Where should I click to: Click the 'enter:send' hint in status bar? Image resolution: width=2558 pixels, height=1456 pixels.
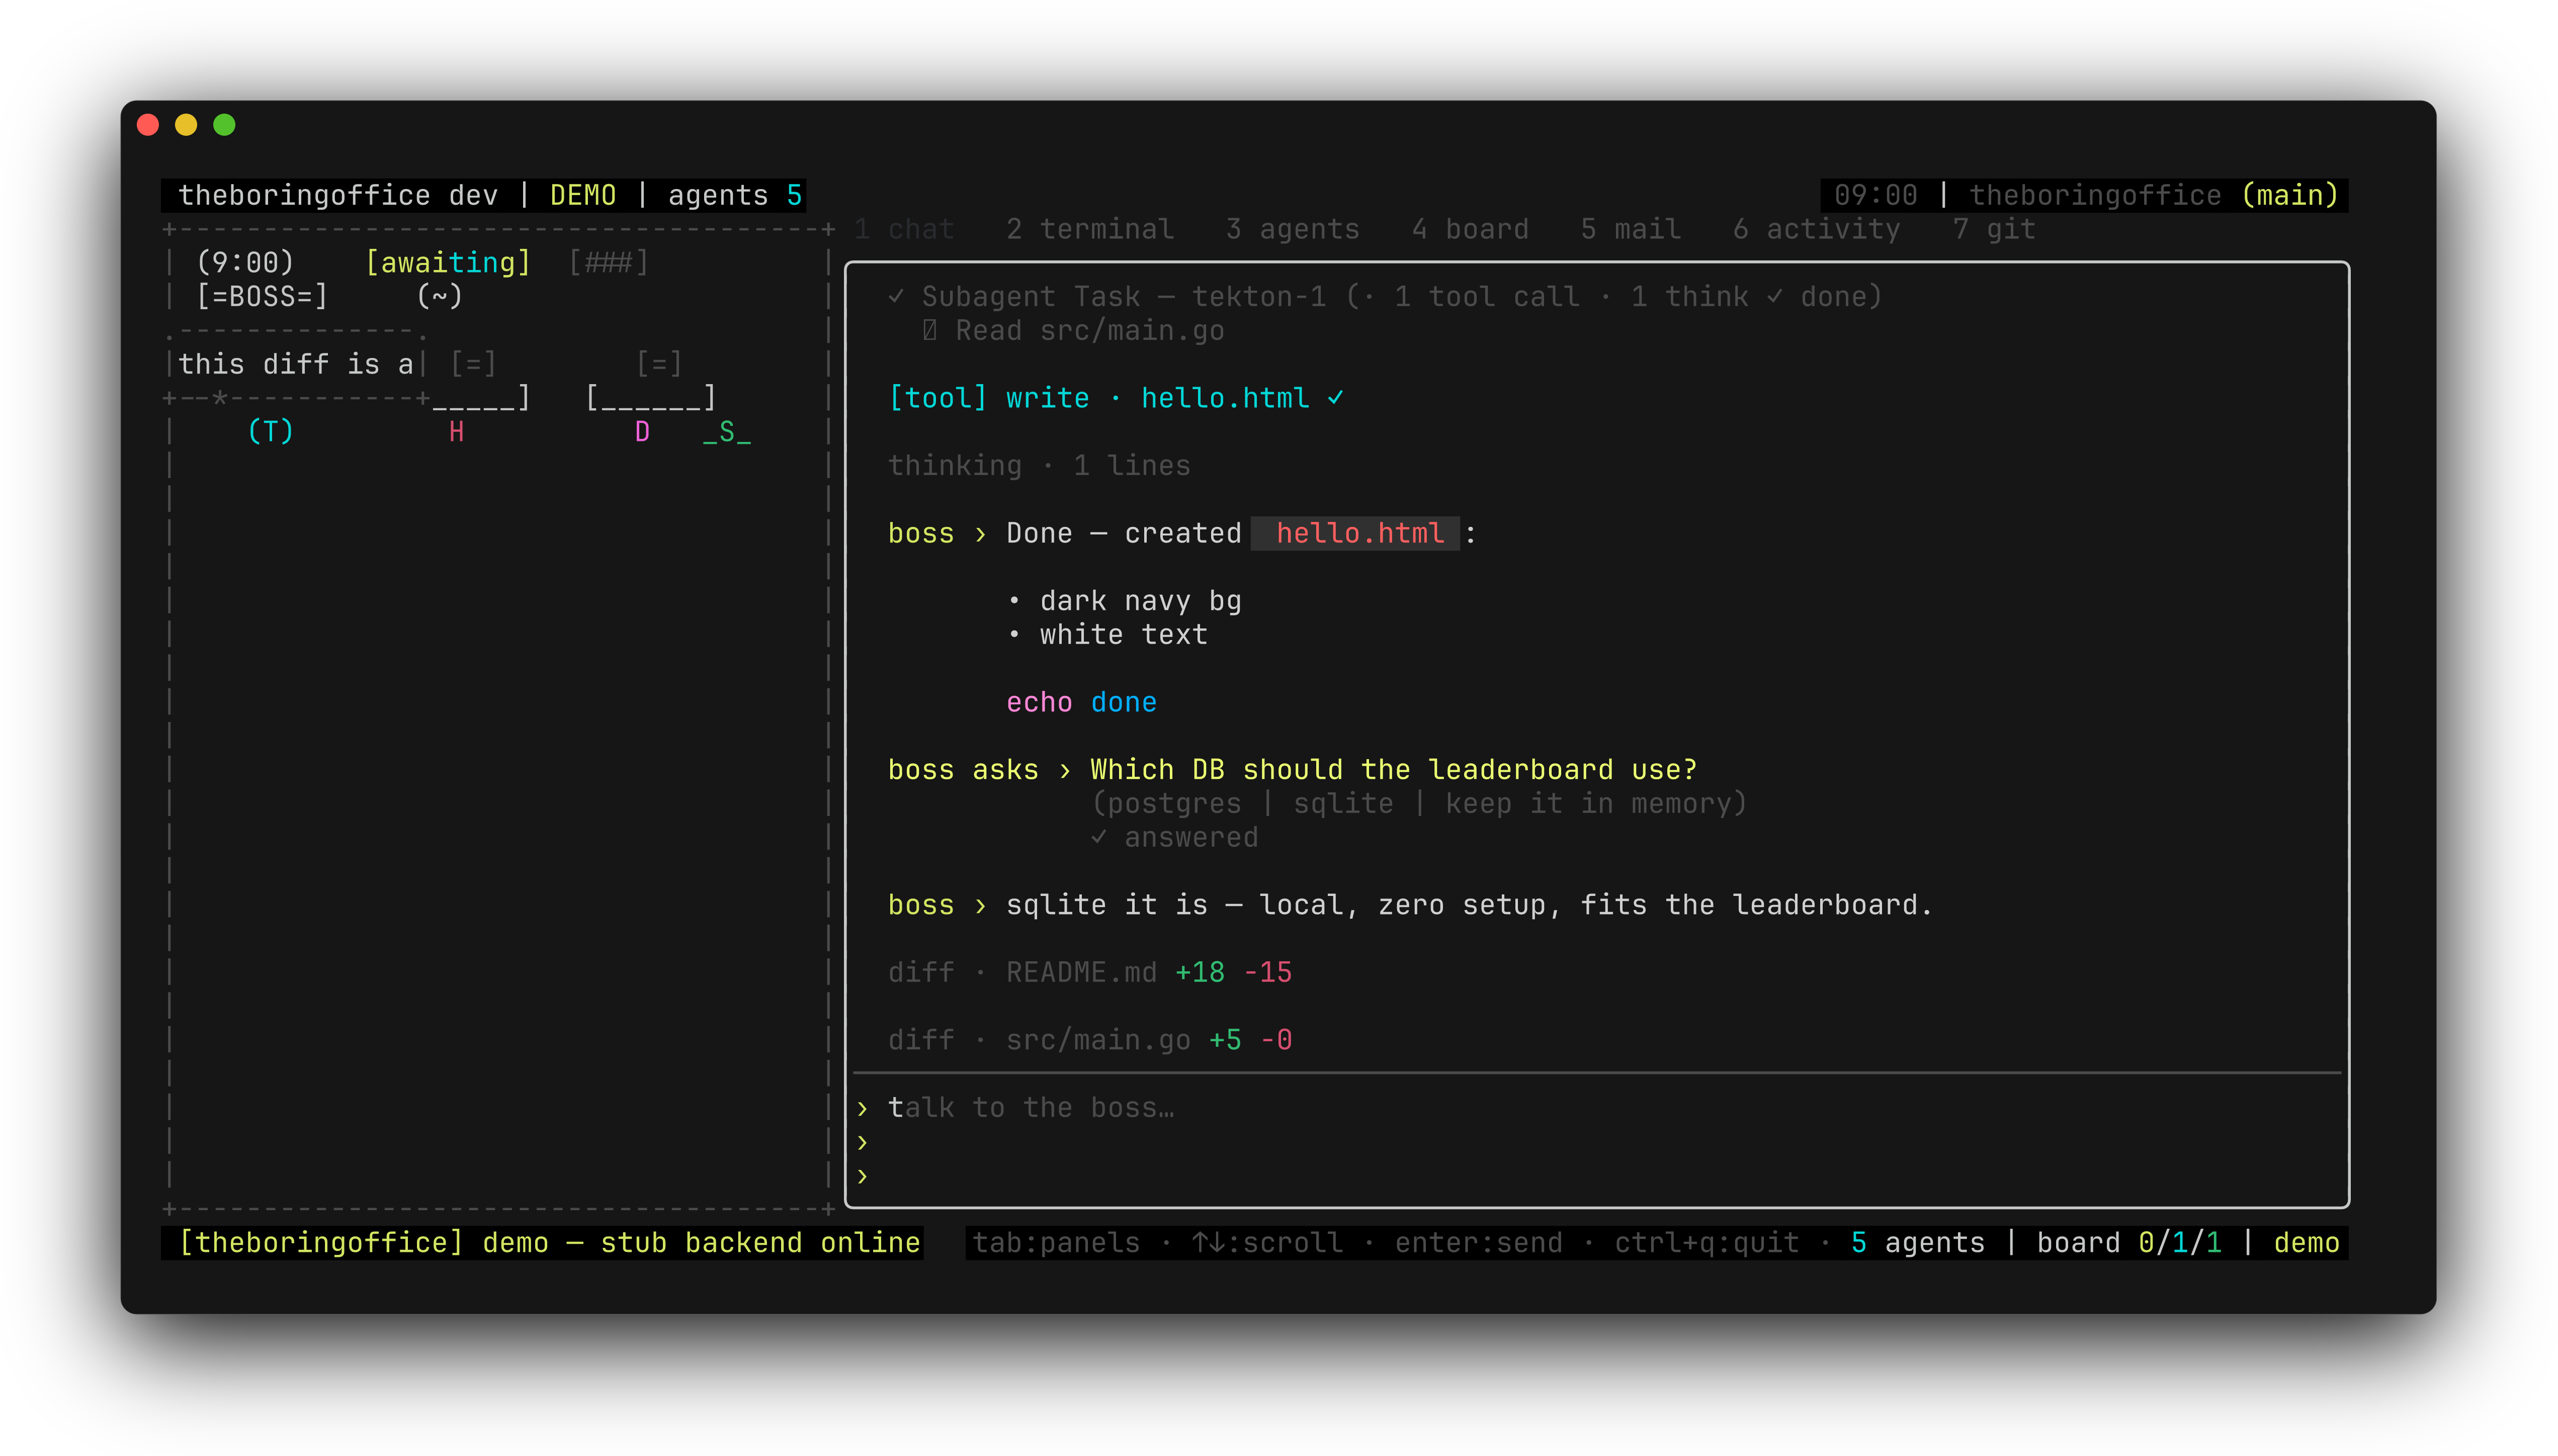[x=1478, y=1242]
